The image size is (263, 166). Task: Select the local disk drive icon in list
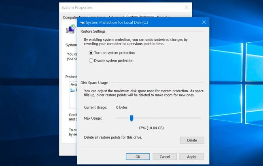(x=73, y=90)
